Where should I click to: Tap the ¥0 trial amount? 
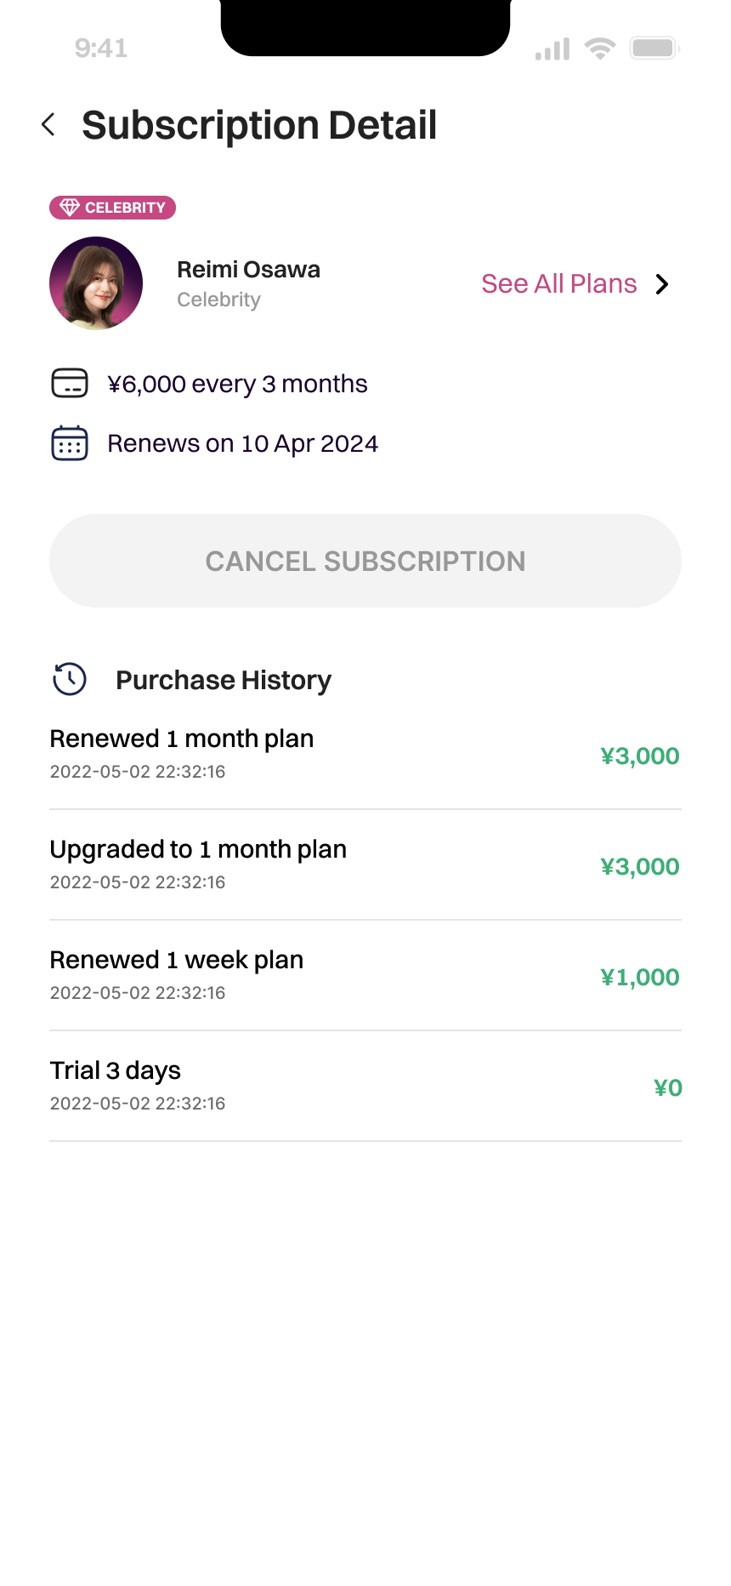pyautogui.click(x=668, y=1087)
